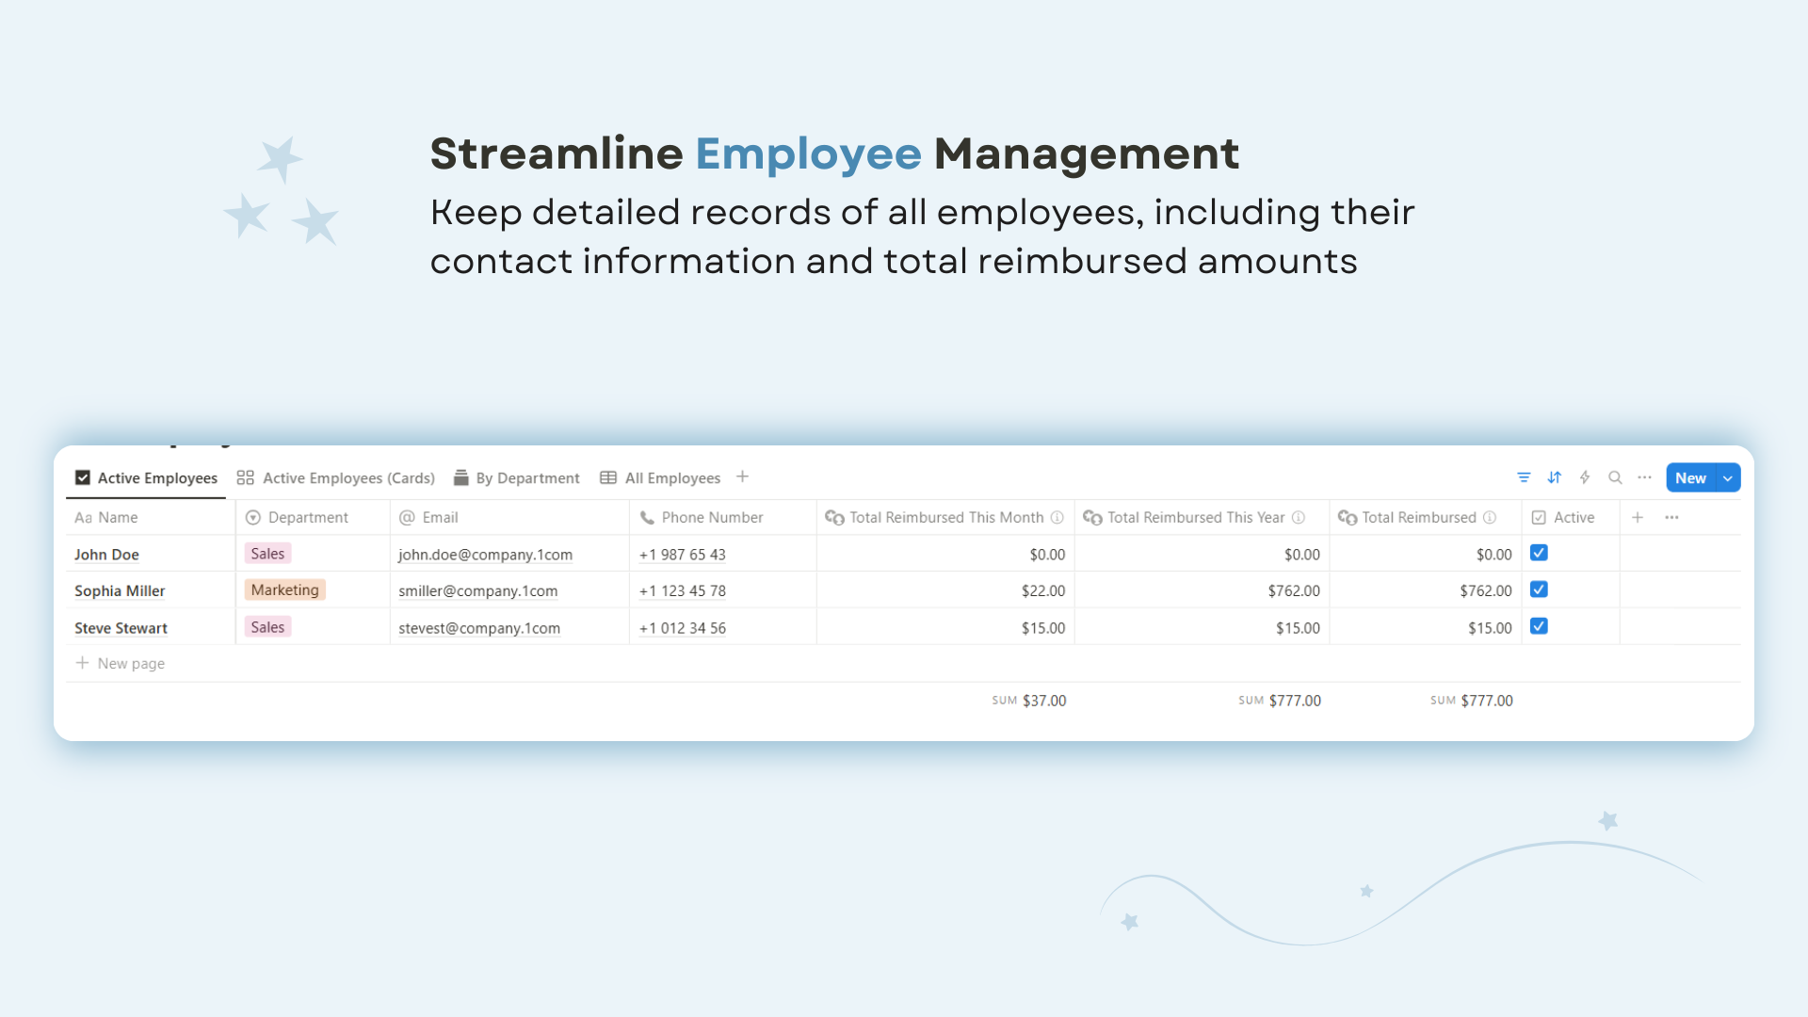Open the filter icon in database toolbar

tap(1524, 477)
